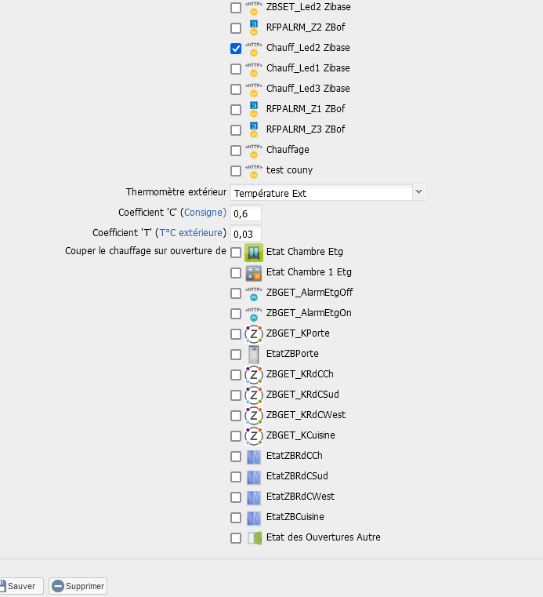Click the ZBGET_KPorte Z-Wave icon
This screenshot has height=597, width=543.
(x=253, y=333)
